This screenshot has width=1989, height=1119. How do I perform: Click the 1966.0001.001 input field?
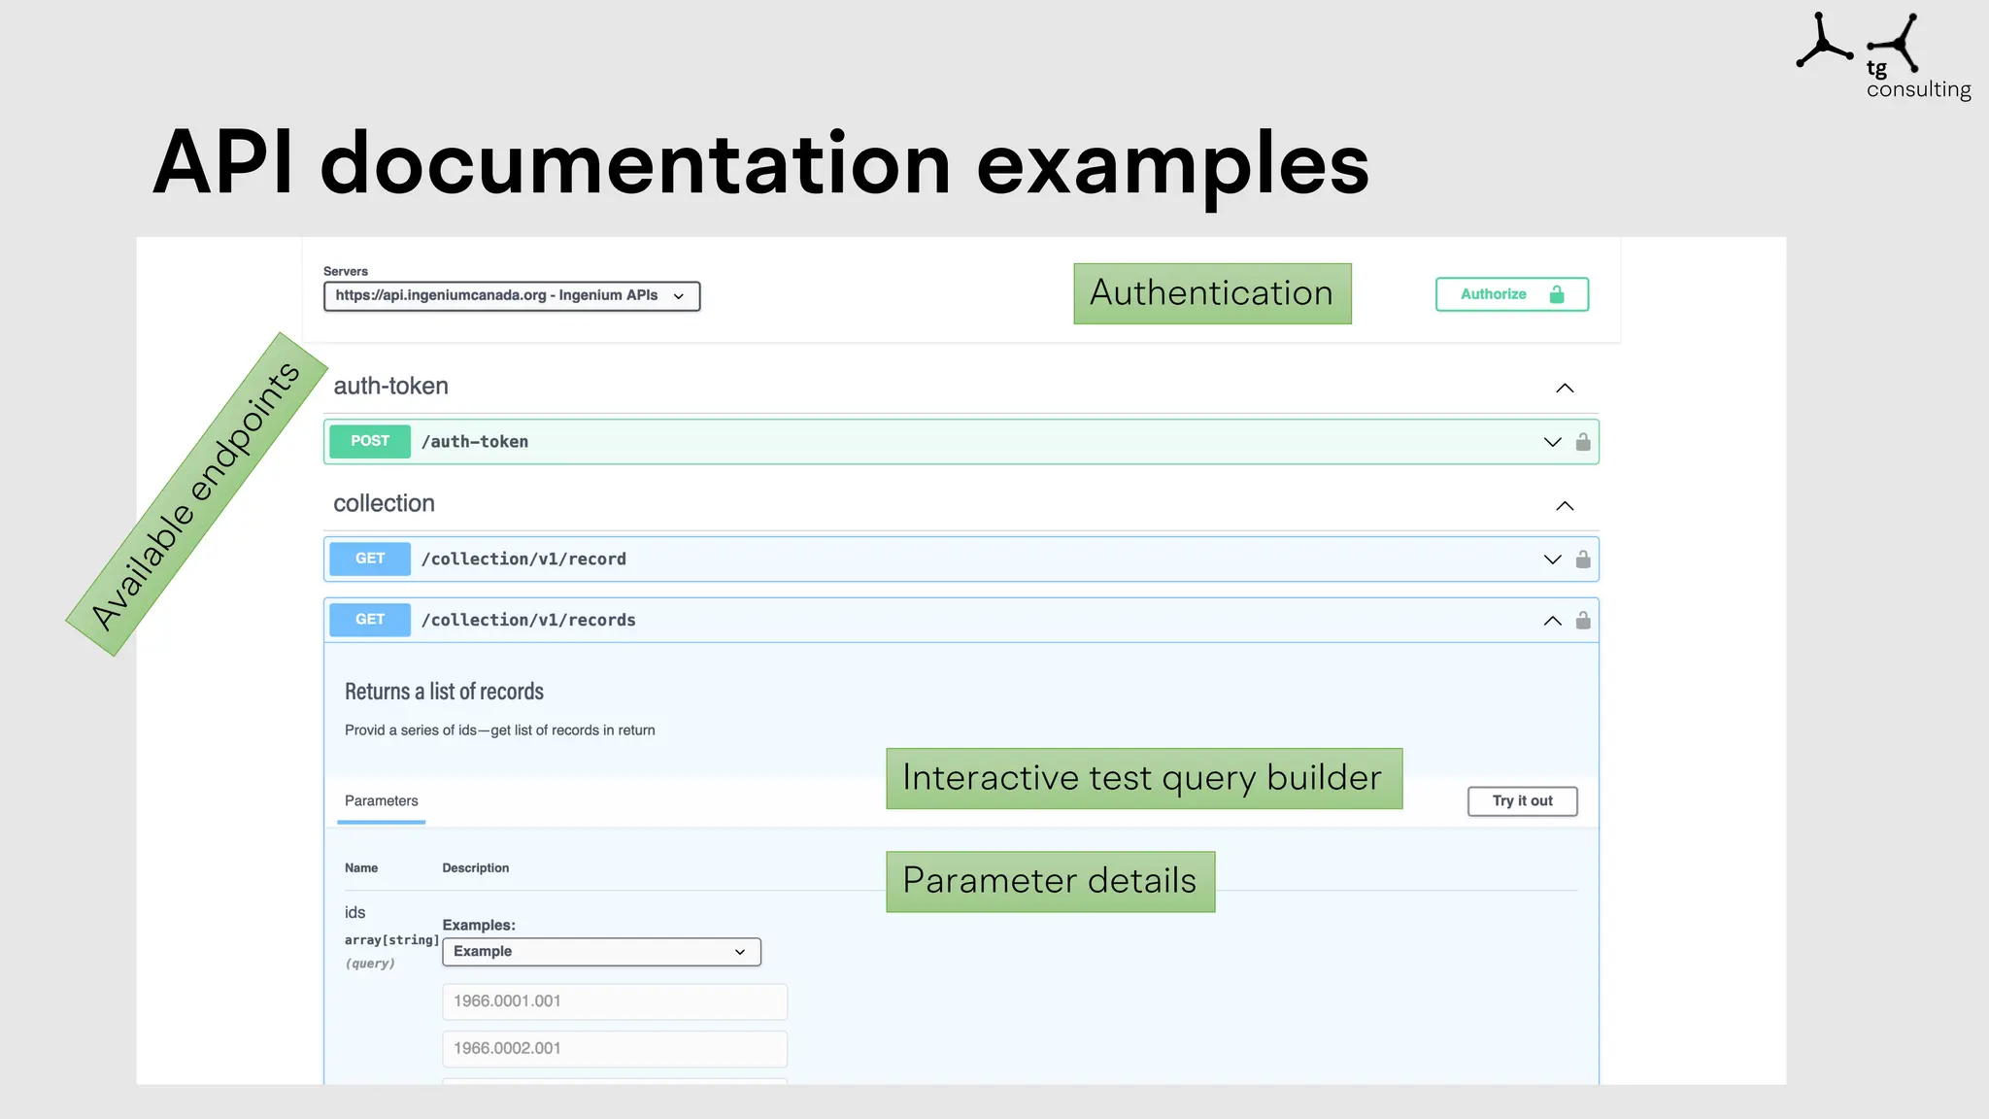pos(615,1001)
